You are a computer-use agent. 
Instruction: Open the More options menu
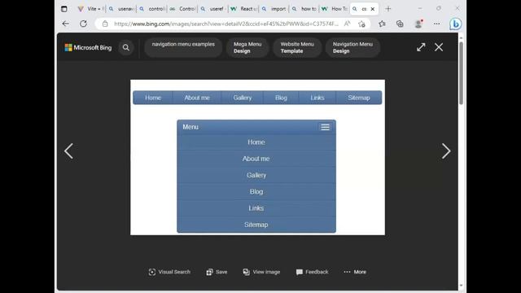pyautogui.click(x=355, y=272)
